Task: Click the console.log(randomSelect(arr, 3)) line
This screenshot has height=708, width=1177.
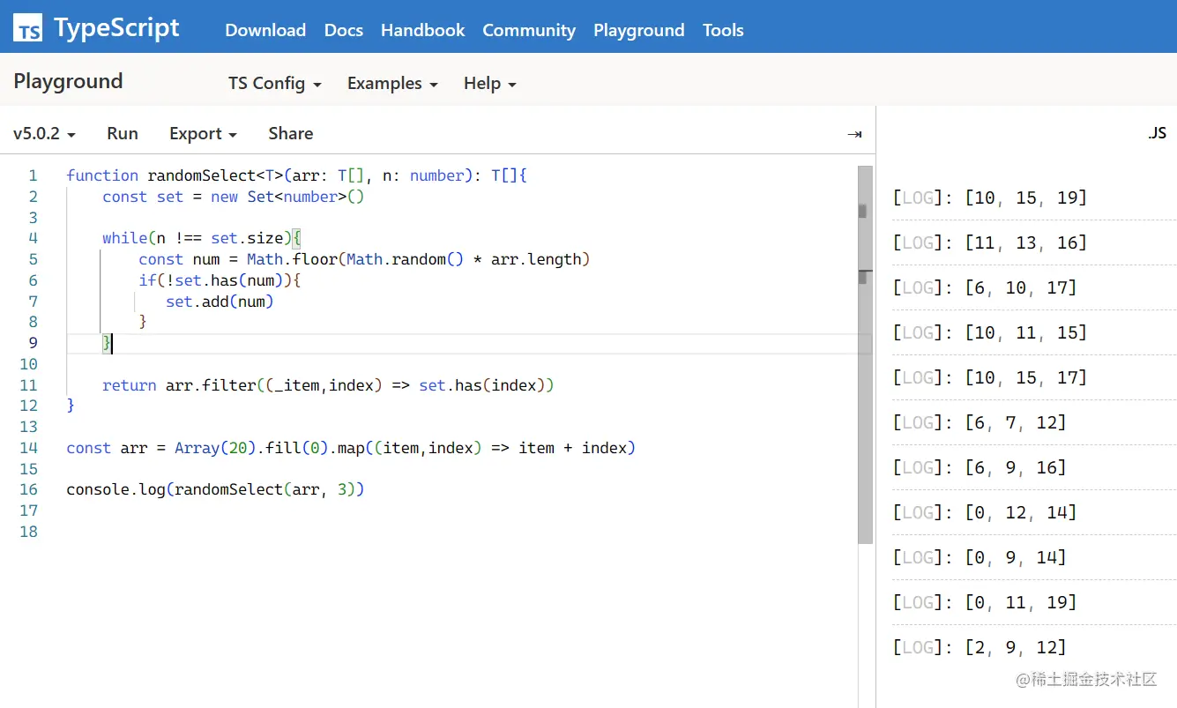Action: (x=215, y=489)
